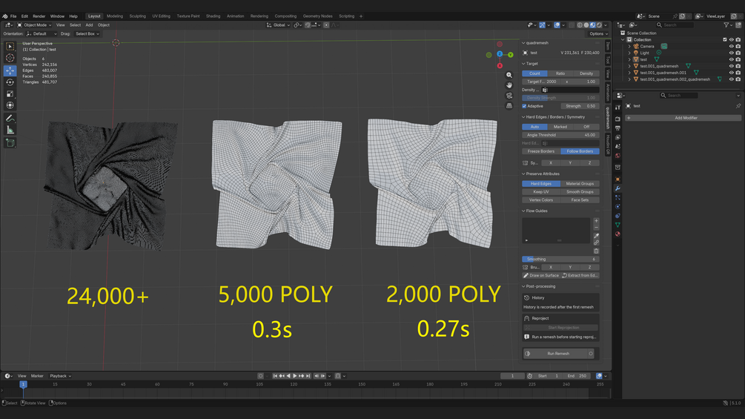Enable X symmetry toggle
This screenshot has width=745, height=419.
click(x=551, y=163)
